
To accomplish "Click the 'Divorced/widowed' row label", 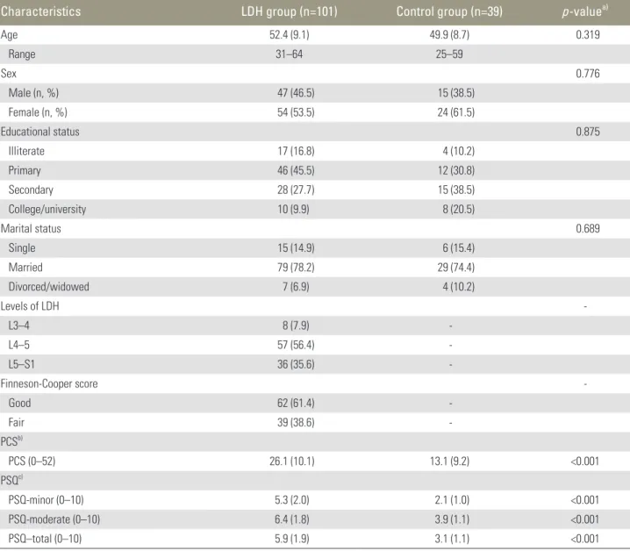I will (x=48, y=287).
